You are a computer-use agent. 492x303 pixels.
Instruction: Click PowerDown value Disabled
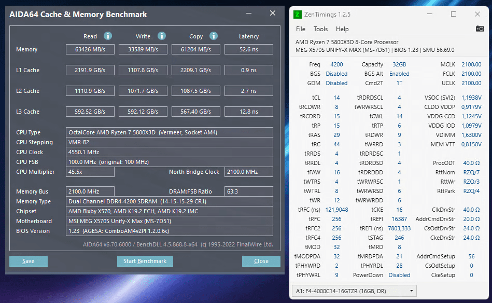coord(399,275)
